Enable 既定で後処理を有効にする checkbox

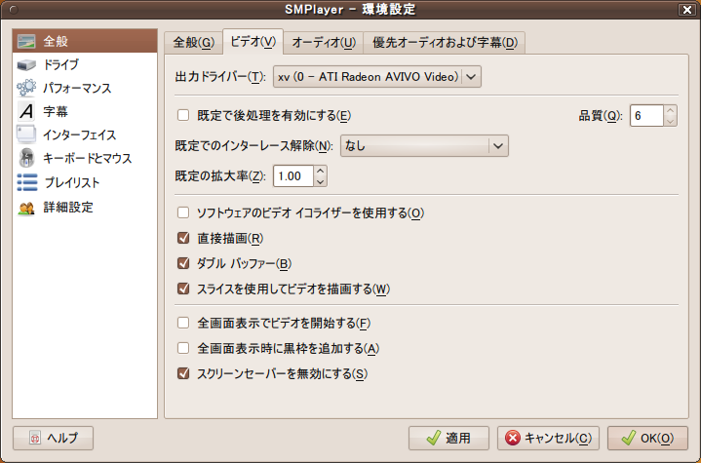tap(183, 115)
